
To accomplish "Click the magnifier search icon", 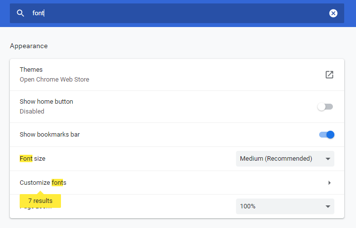I will pyautogui.click(x=20, y=13).
